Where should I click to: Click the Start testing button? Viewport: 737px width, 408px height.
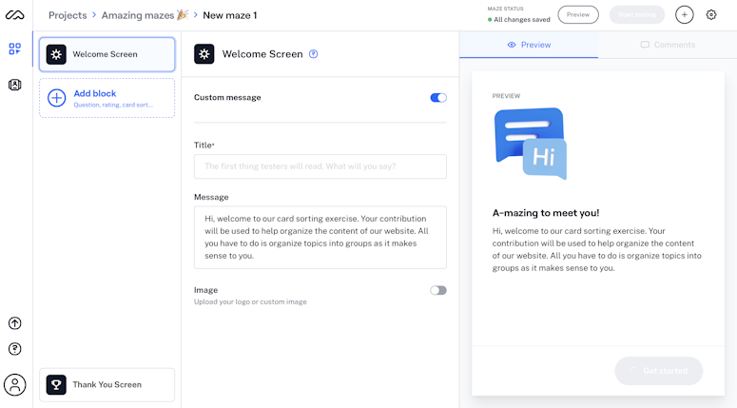coord(637,14)
